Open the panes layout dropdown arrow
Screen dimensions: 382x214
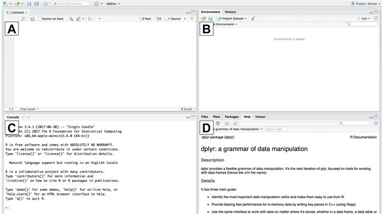[101, 4]
